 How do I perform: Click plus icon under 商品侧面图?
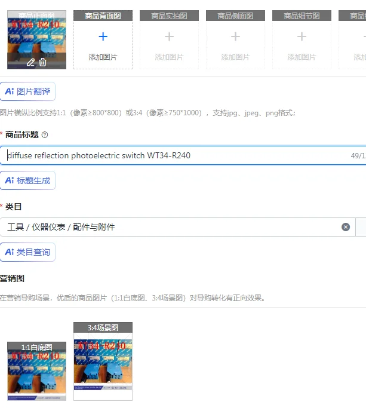(235, 36)
